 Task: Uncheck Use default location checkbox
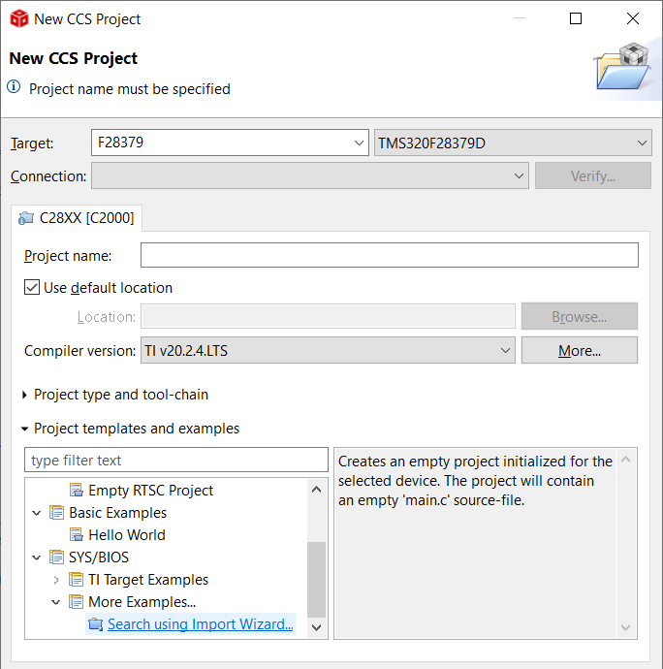point(32,288)
